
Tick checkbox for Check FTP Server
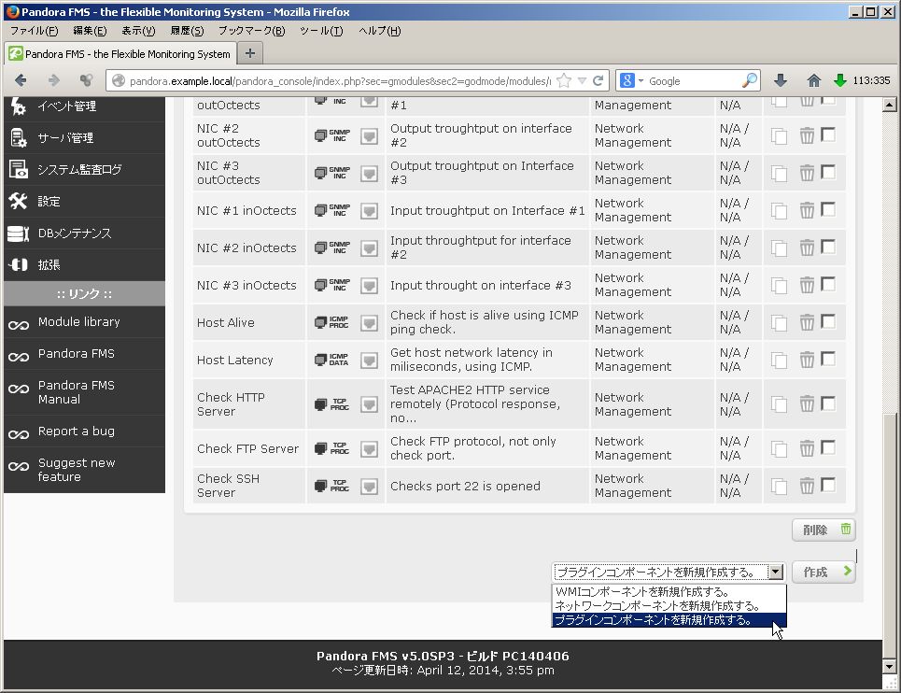[828, 447]
